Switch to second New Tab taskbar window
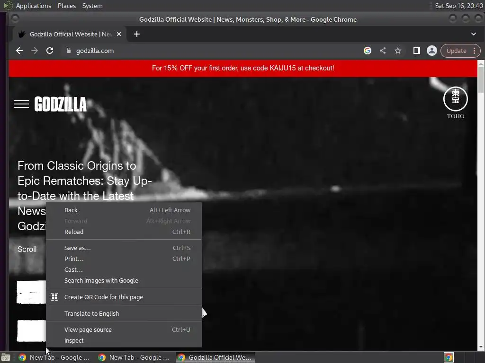The height and width of the screenshot is (363, 485). [x=134, y=357]
